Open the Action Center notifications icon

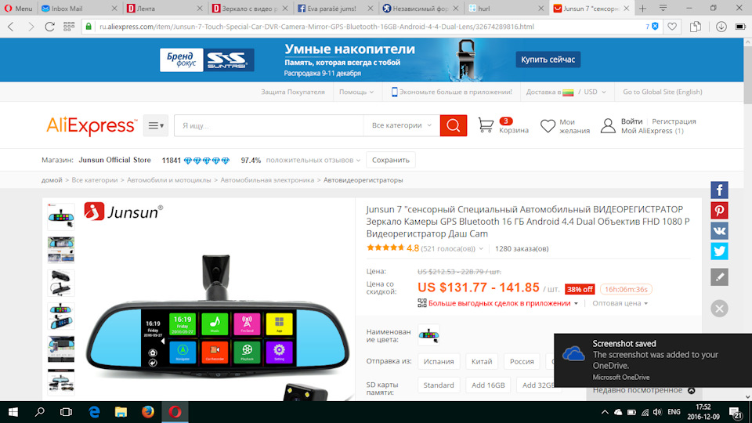click(736, 412)
